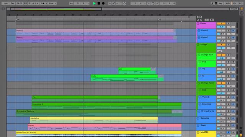The height and width of the screenshot is (137, 245).
Task: Toggle the lock envelopes icon
Action: [x=212, y=20]
